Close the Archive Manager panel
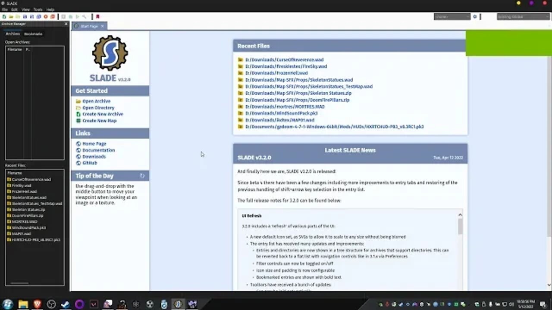 tap(66, 24)
